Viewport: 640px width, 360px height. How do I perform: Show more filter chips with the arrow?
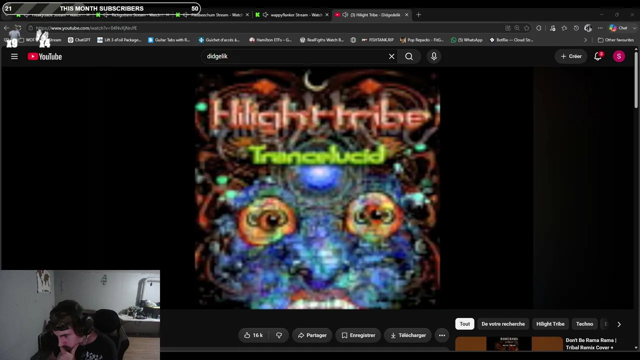coord(619,324)
